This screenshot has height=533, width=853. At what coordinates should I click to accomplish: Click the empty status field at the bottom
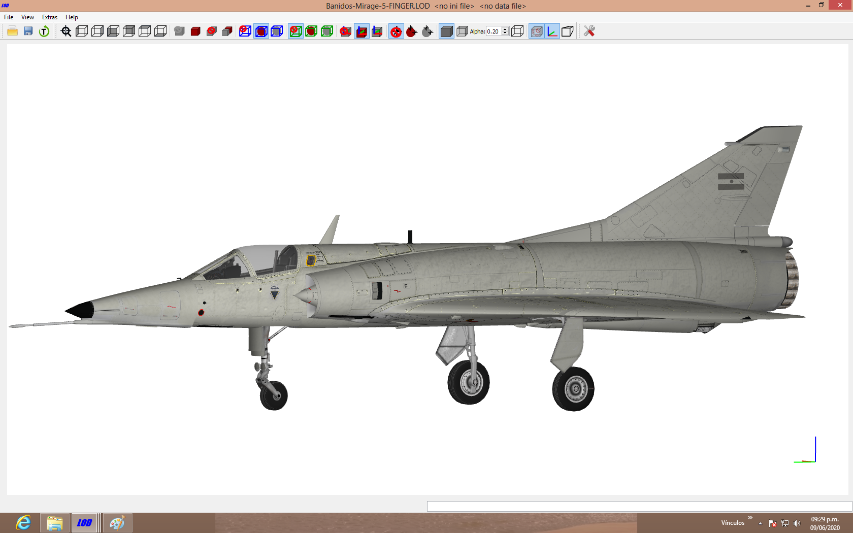(639, 507)
